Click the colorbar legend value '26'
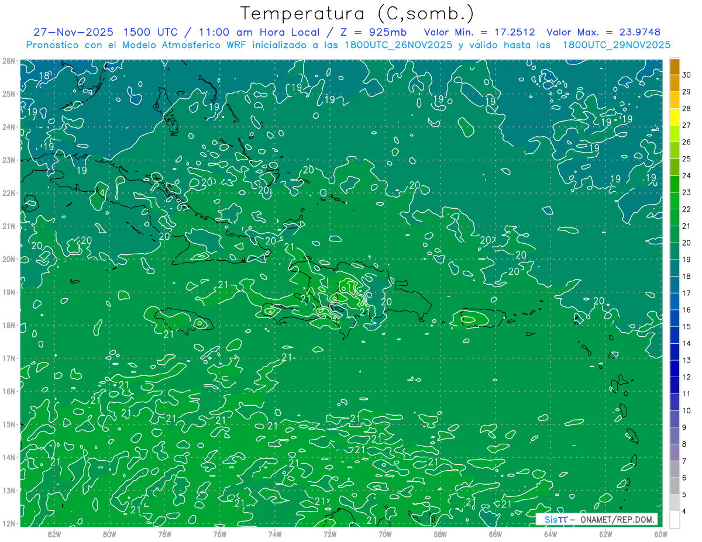 687,142
